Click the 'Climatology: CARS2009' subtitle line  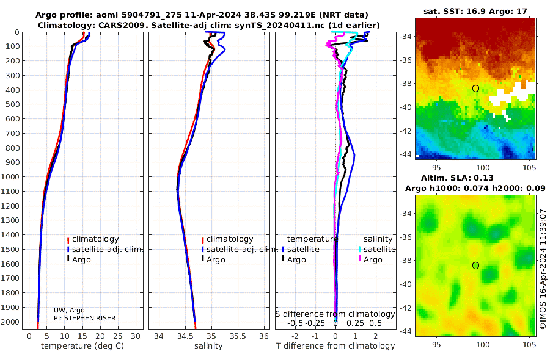(x=209, y=25)
